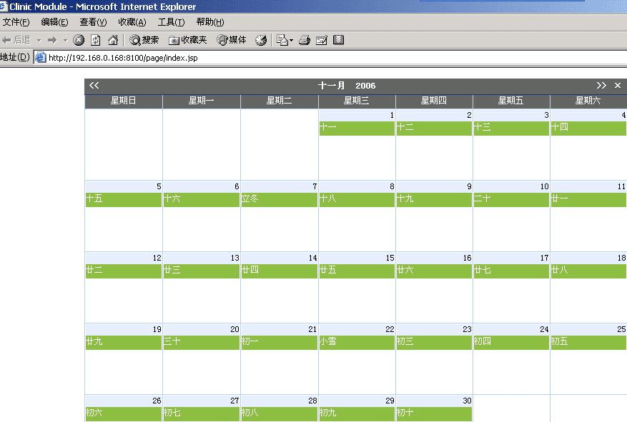627x422 pixels.
Task: Select the 三十 bar on day 20
Action: pyautogui.click(x=201, y=342)
